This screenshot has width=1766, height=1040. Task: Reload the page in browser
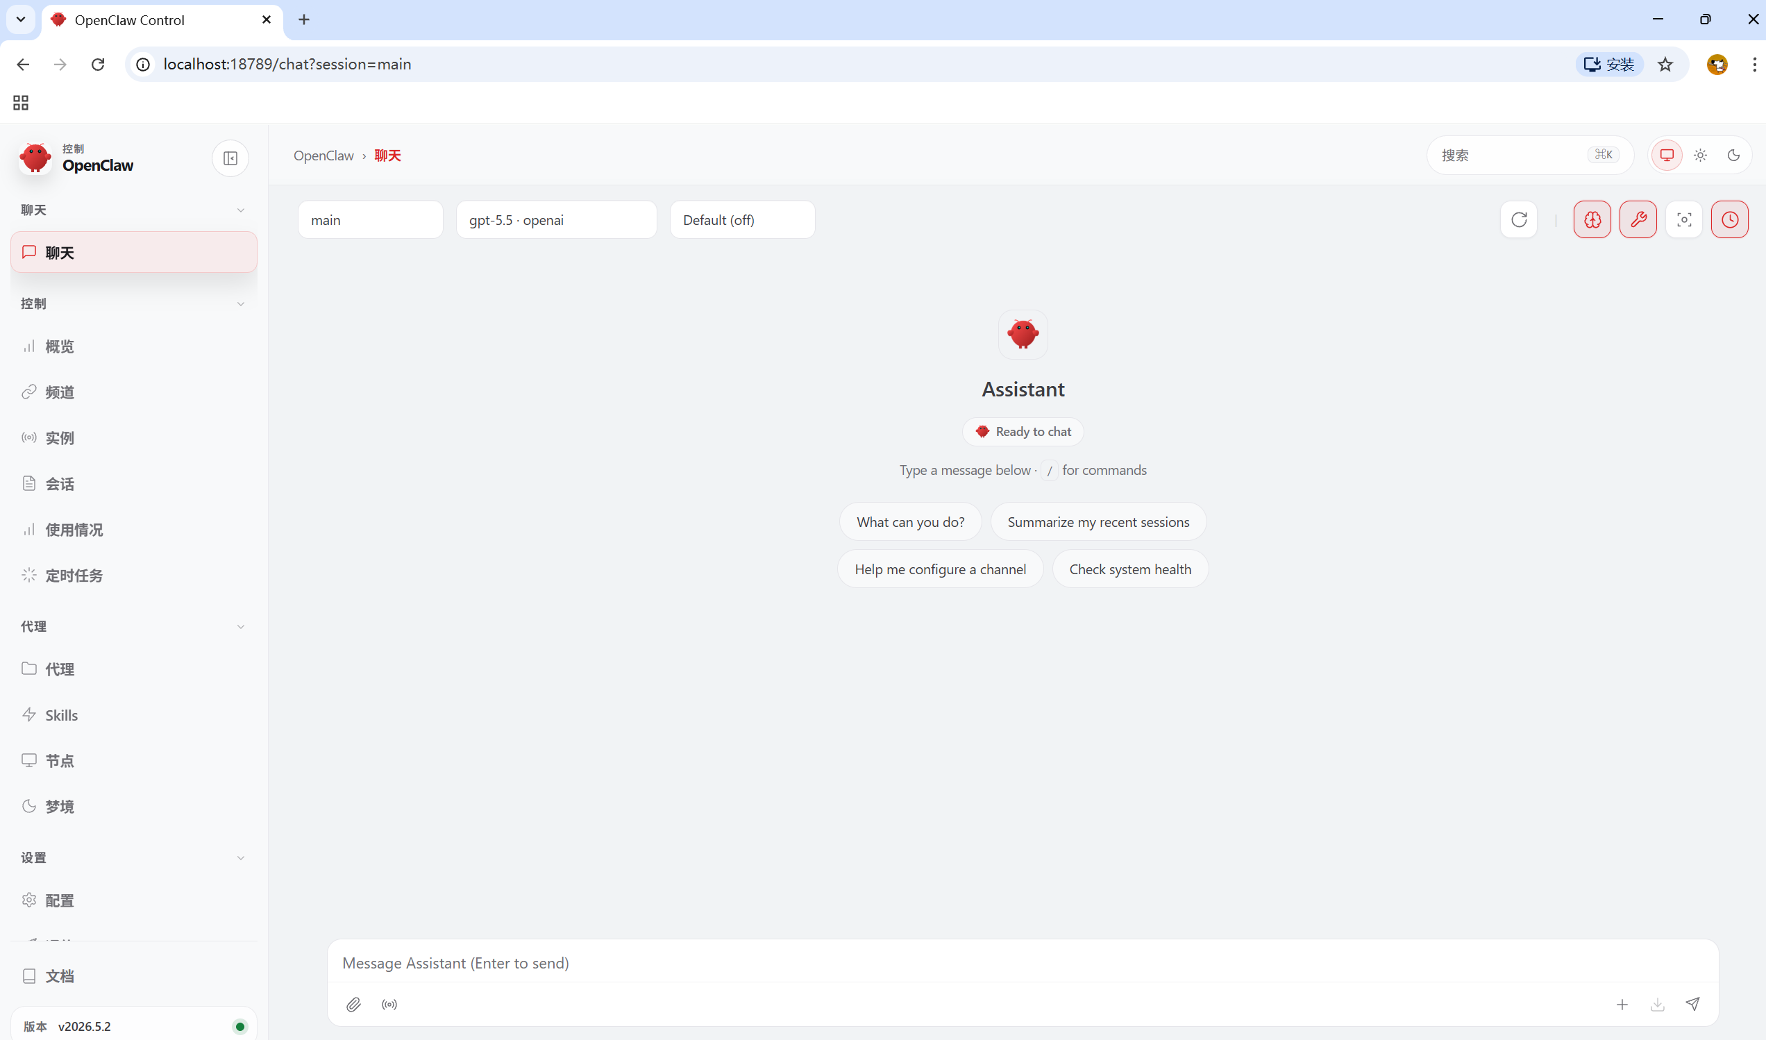click(98, 65)
